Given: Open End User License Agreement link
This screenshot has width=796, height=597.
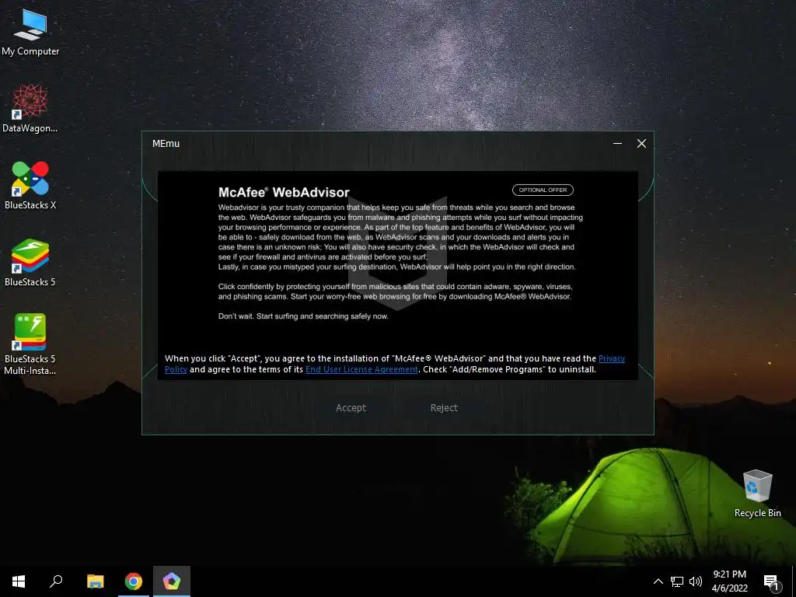Looking at the screenshot, I should pos(362,369).
